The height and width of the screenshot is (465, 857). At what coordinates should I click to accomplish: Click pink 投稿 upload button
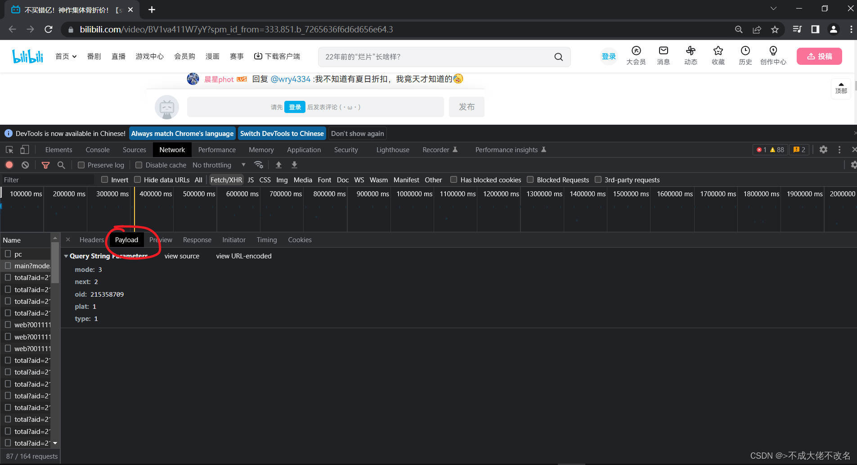[819, 56]
